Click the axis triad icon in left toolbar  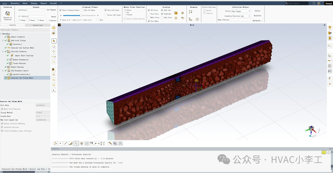coord(54,91)
